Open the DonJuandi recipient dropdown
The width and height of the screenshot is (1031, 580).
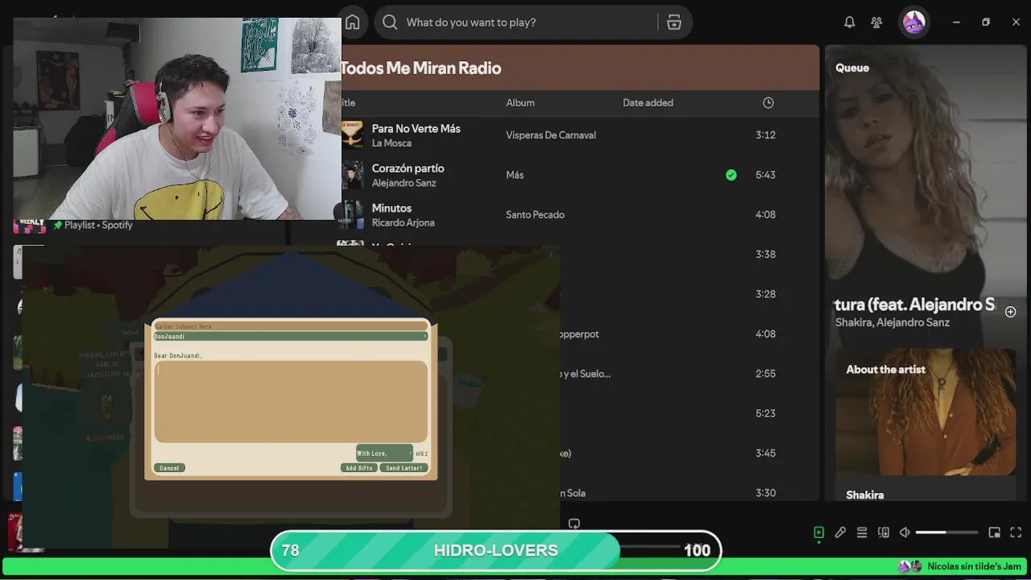[x=290, y=336]
